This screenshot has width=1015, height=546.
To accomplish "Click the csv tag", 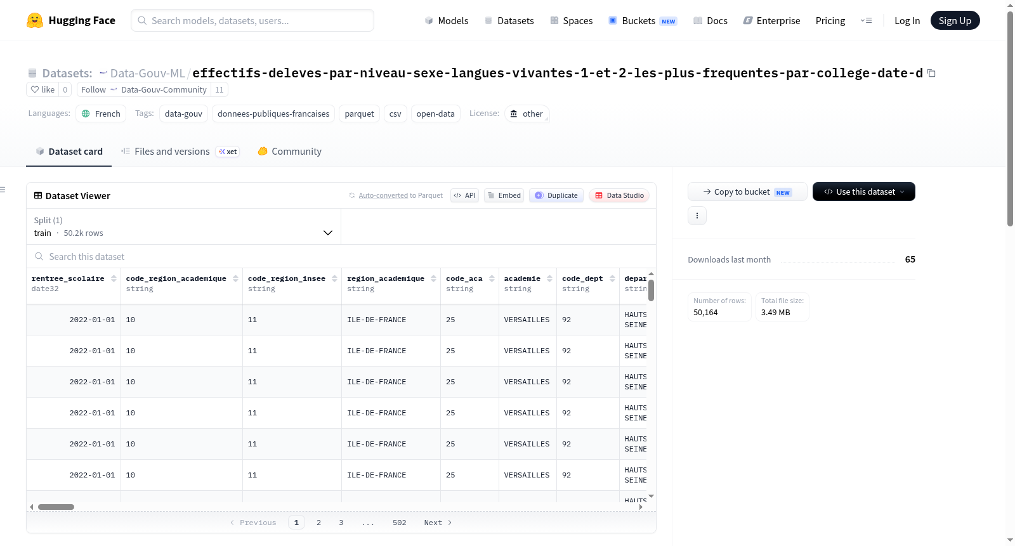I will click(x=395, y=114).
